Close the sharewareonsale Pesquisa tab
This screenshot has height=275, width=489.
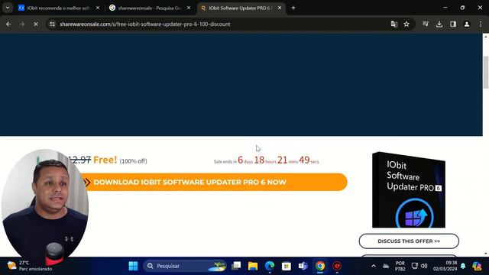(189, 8)
